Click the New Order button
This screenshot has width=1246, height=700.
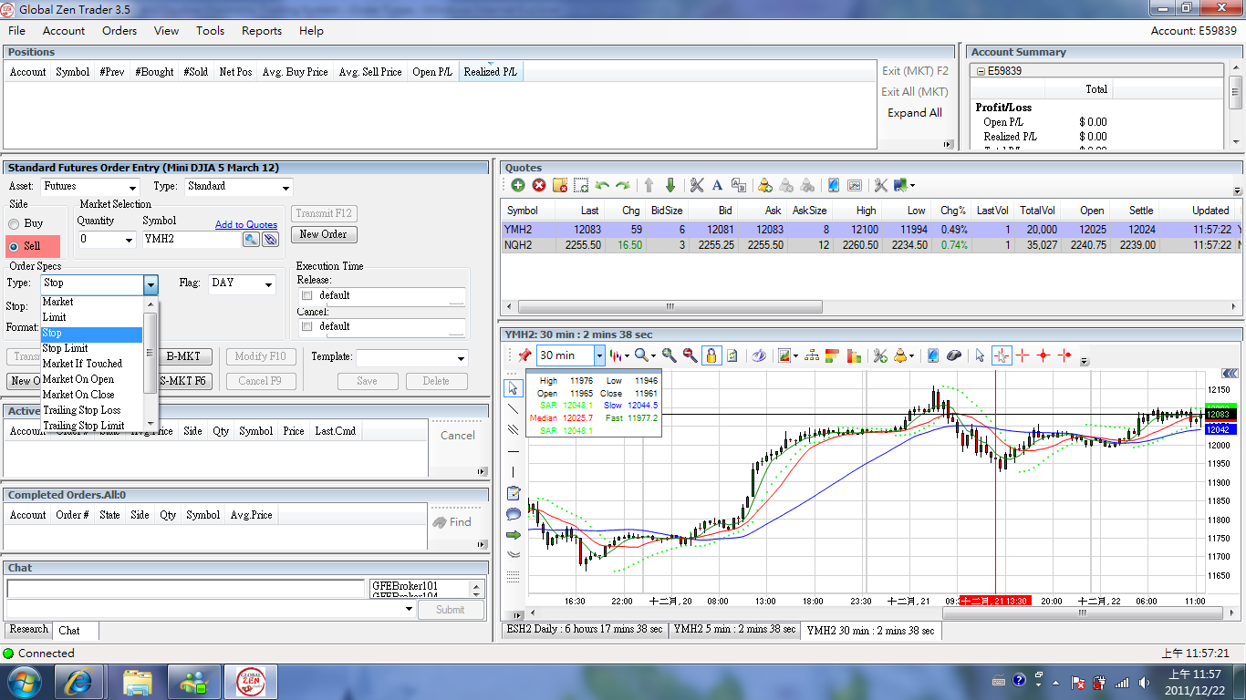(324, 234)
